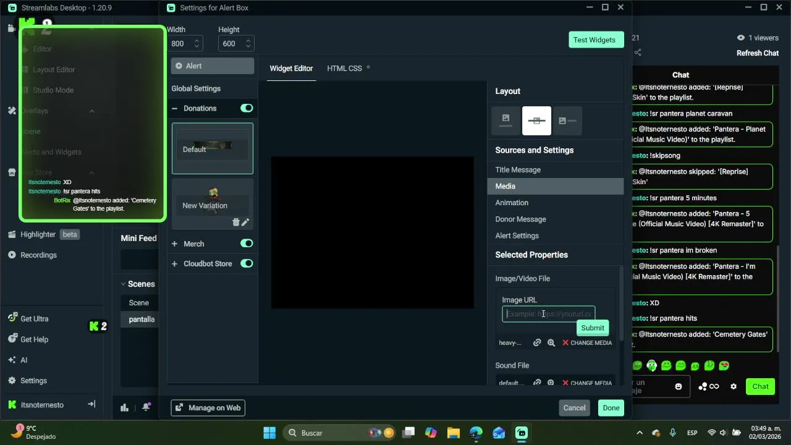Select the New Variation thumbnail
Viewport: 791px width, 445px height.
click(x=213, y=204)
